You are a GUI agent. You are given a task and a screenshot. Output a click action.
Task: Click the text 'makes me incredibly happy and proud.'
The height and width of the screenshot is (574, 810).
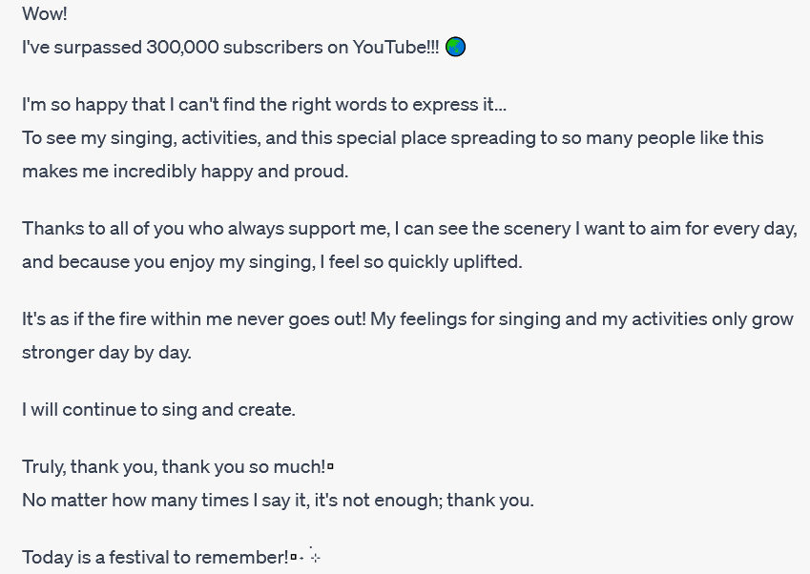[x=185, y=172]
